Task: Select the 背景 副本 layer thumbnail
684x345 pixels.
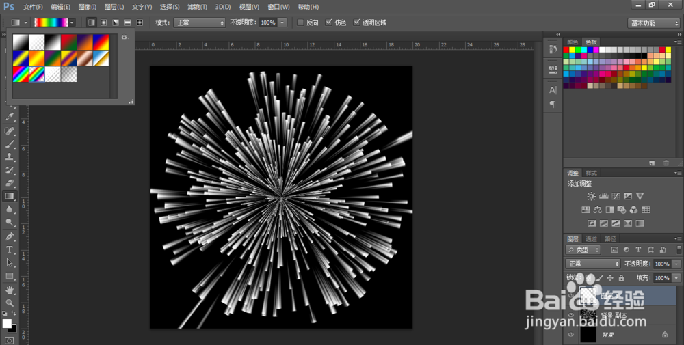Action: [x=588, y=316]
